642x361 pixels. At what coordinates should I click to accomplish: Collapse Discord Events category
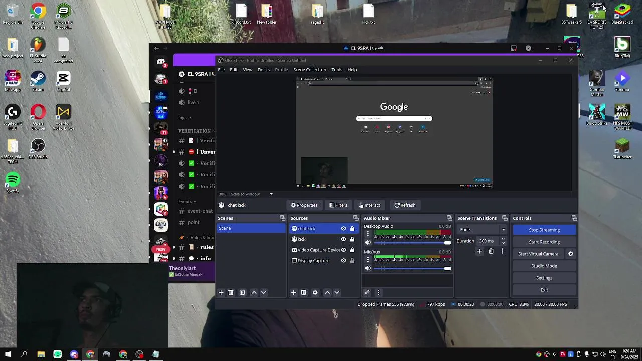(x=187, y=202)
